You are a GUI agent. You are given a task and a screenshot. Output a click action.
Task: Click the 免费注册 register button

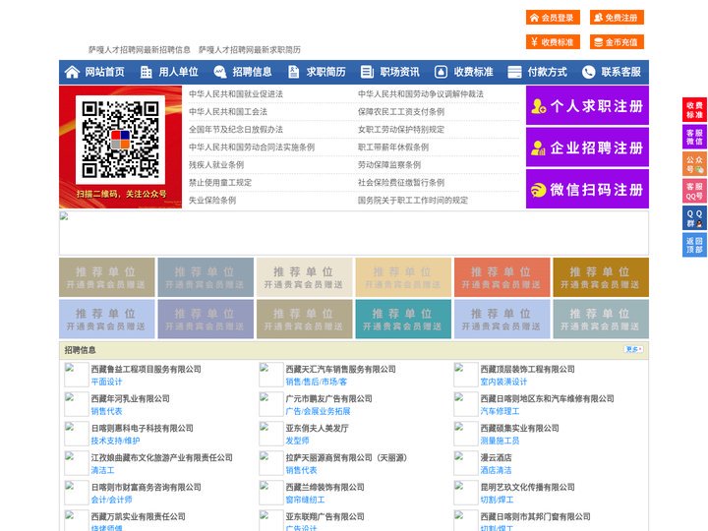pyautogui.click(x=617, y=18)
